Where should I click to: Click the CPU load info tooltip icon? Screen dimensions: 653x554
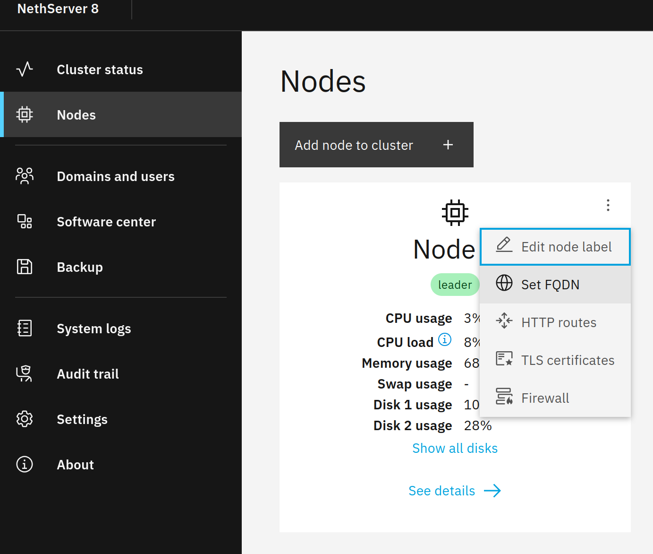(x=445, y=339)
